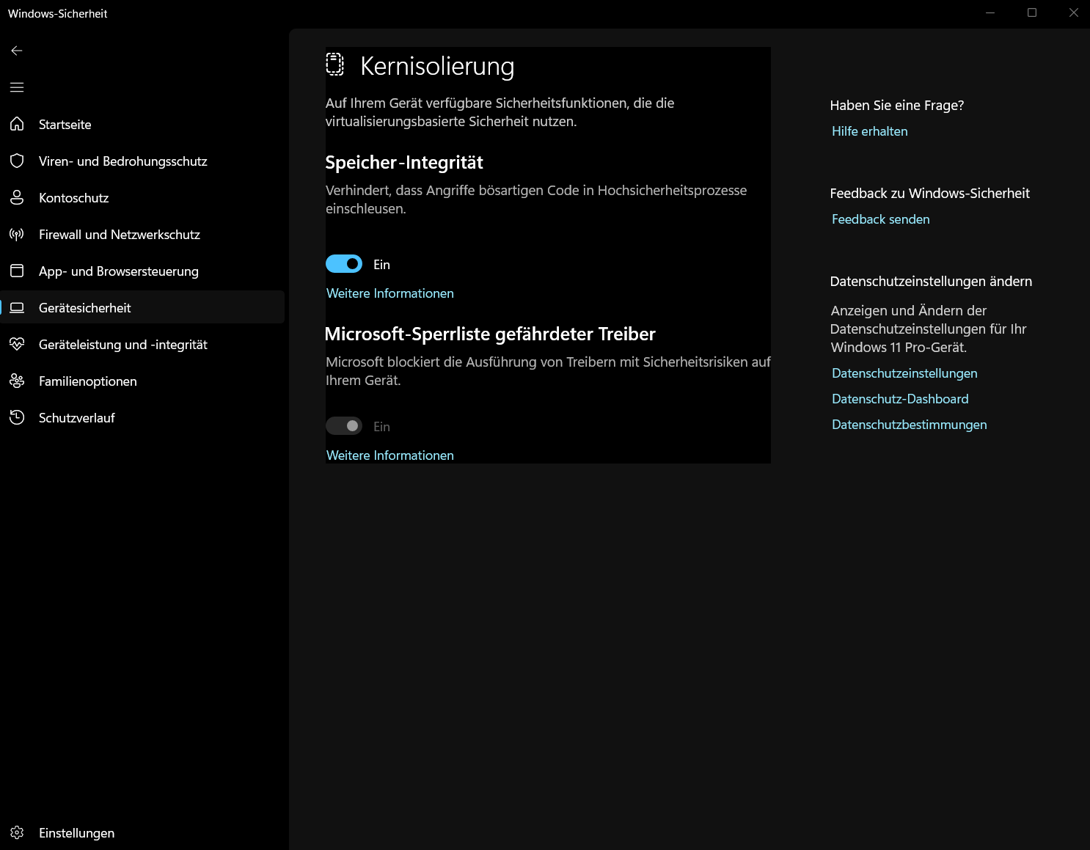The width and height of the screenshot is (1090, 850).
Task: Maximize the Windows-Sicherheit window
Action: tap(1032, 12)
